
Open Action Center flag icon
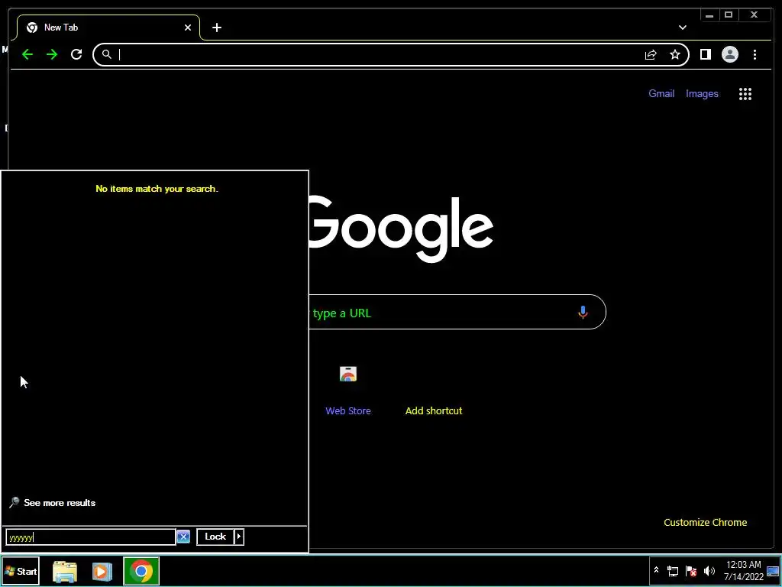tap(690, 571)
